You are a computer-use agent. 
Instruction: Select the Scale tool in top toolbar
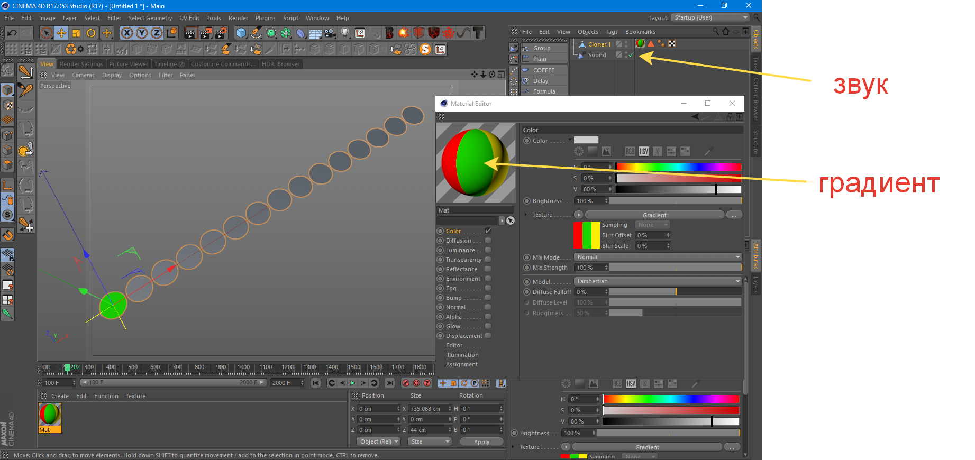click(x=76, y=33)
